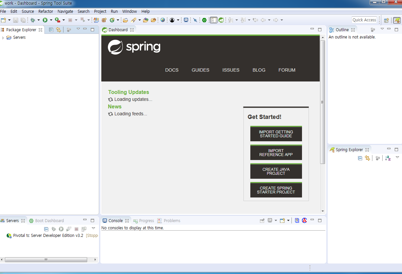Click Open Console icon

[282, 220]
